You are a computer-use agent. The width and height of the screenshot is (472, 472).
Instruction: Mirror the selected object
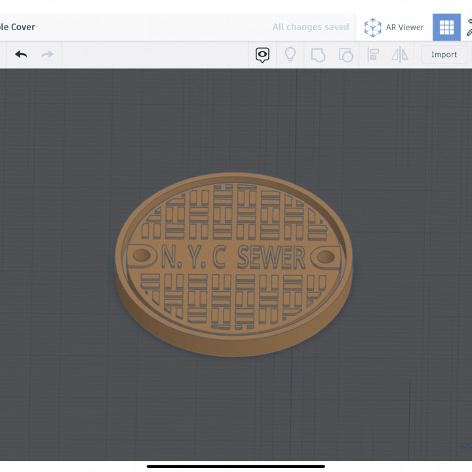(400, 55)
